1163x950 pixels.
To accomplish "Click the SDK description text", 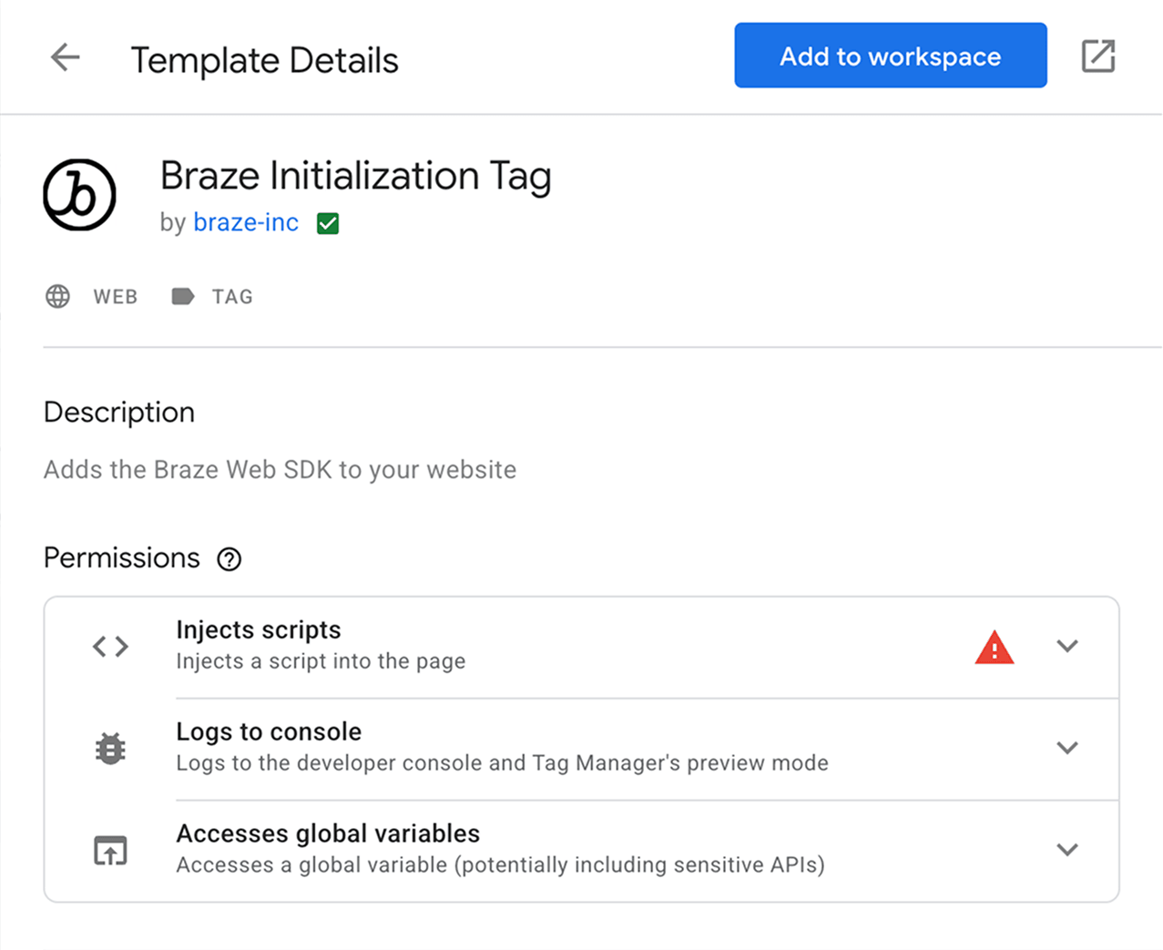I will pyautogui.click(x=279, y=469).
